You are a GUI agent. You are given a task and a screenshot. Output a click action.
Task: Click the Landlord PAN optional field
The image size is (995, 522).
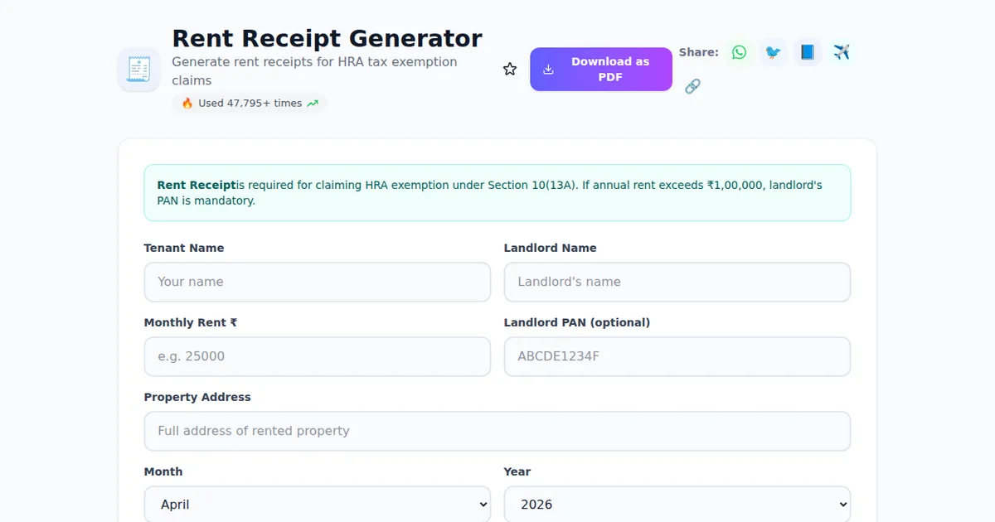click(x=677, y=356)
